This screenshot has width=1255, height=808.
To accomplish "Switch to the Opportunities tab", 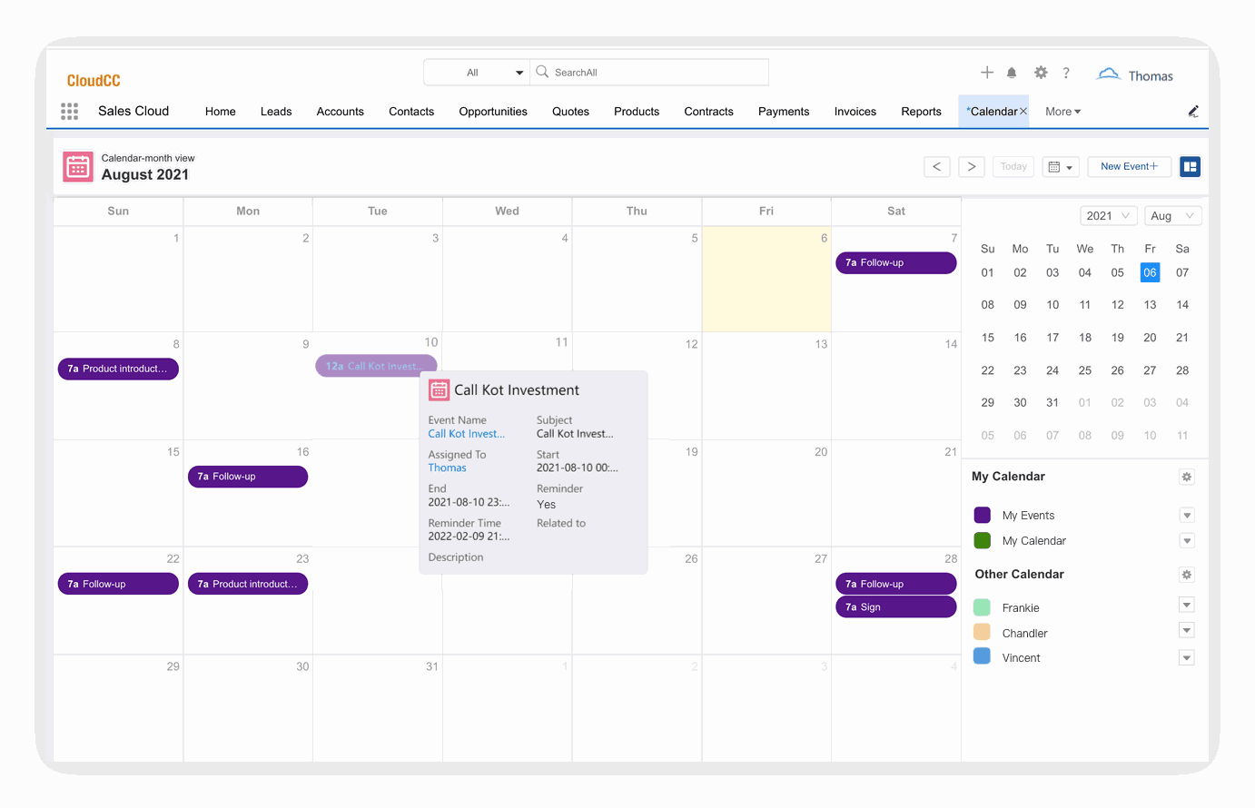I will tap(493, 112).
